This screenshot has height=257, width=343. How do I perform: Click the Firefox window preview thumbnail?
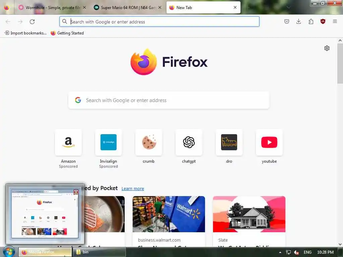[45, 214]
